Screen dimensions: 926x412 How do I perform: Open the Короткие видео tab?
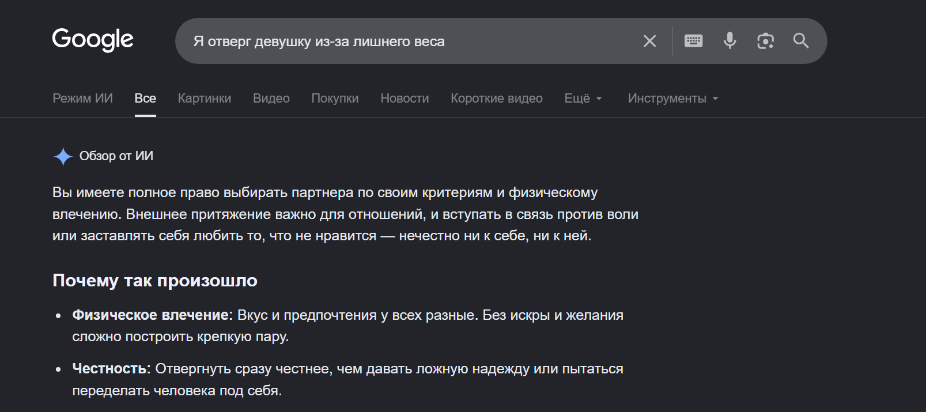coord(497,99)
